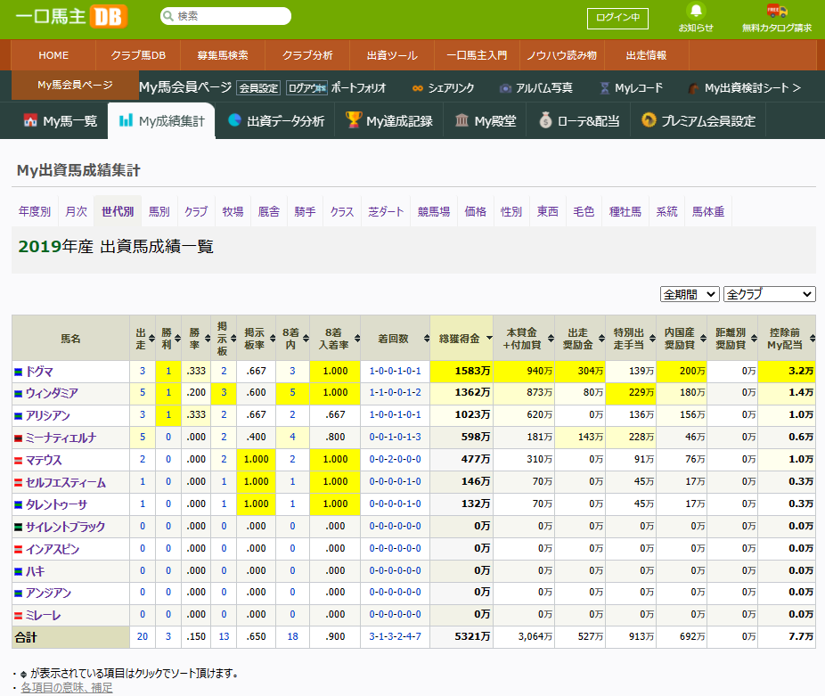The height and width of the screenshot is (696, 825).
Task: Click the 一口馬主DB site logo
Action: coord(71,16)
